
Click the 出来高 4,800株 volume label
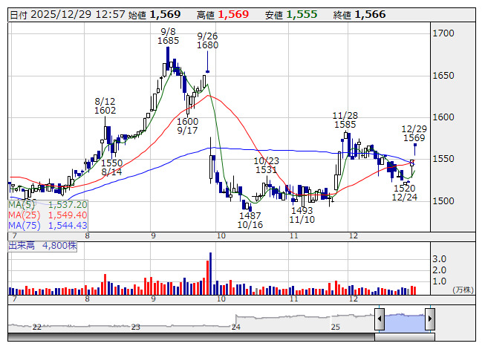(x=42, y=246)
